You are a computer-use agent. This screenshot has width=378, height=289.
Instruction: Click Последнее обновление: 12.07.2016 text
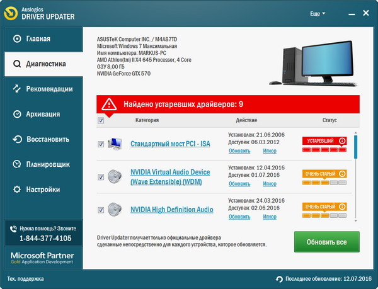point(329,279)
